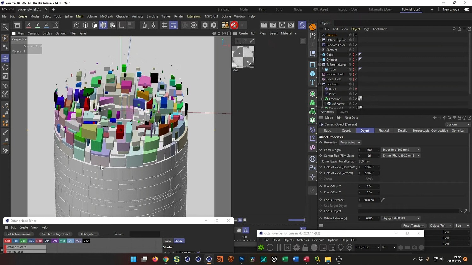Click the Octane render lock icon

(x=305, y=247)
